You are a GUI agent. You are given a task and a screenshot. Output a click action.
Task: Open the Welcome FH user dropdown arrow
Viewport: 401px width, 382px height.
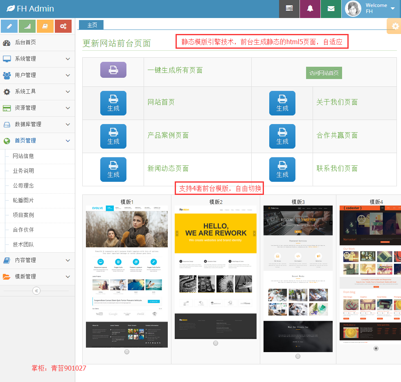(x=393, y=9)
